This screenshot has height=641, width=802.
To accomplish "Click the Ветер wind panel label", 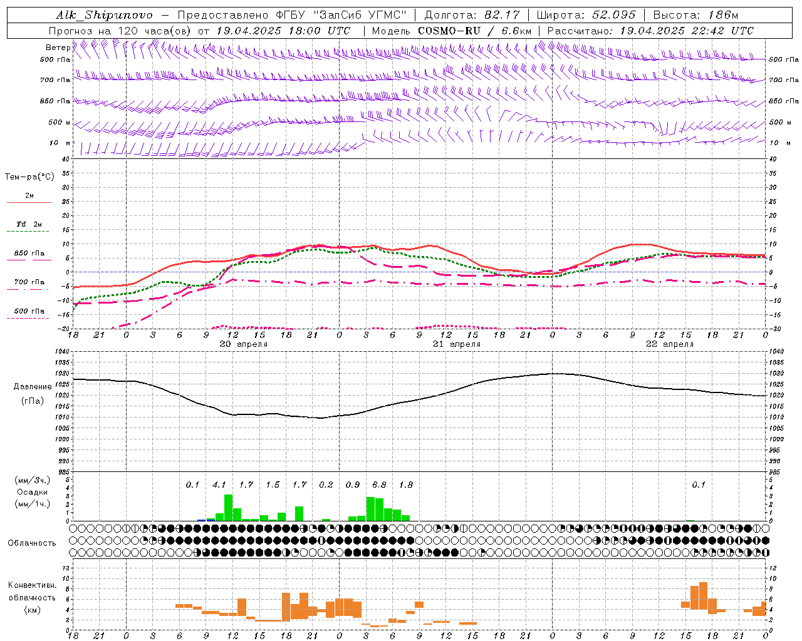I will [58, 48].
